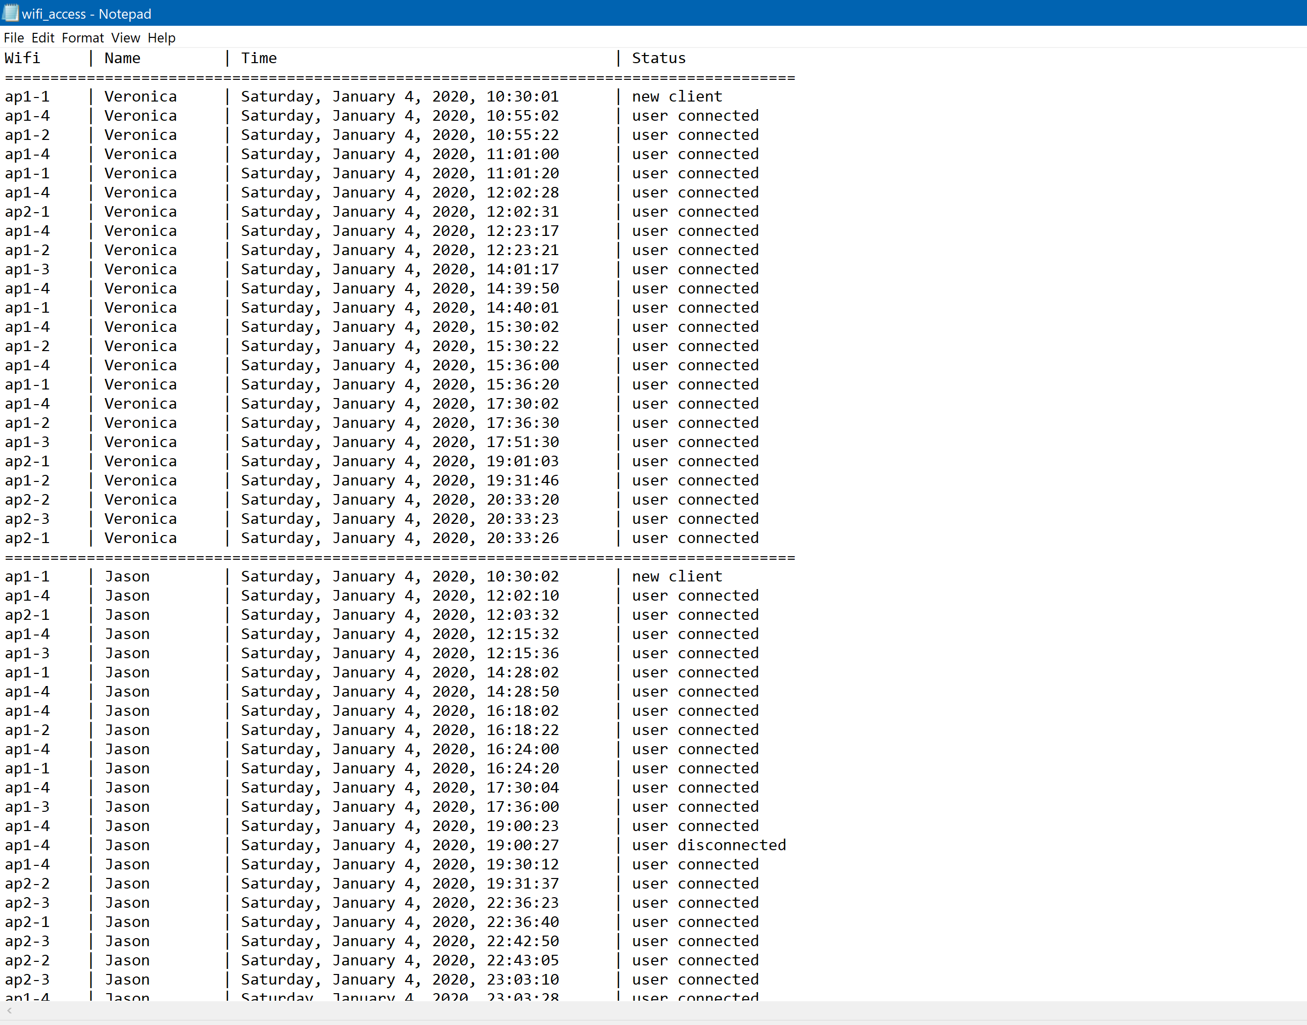Viewport: 1307px width, 1025px height.
Task: Click ap2-3 on Veronica's 20:33:23 row
Action: tap(27, 518)
